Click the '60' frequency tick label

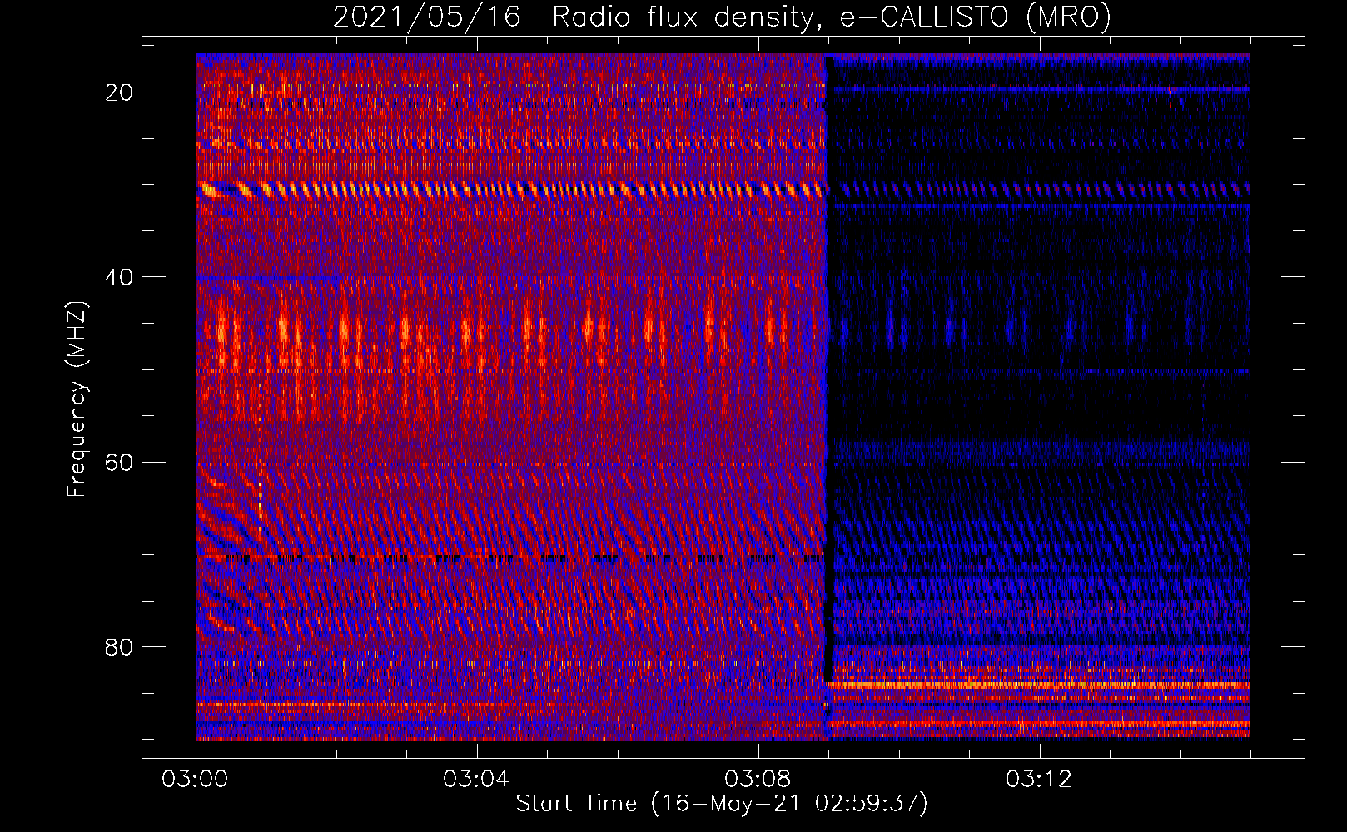[x=120, y=462]
